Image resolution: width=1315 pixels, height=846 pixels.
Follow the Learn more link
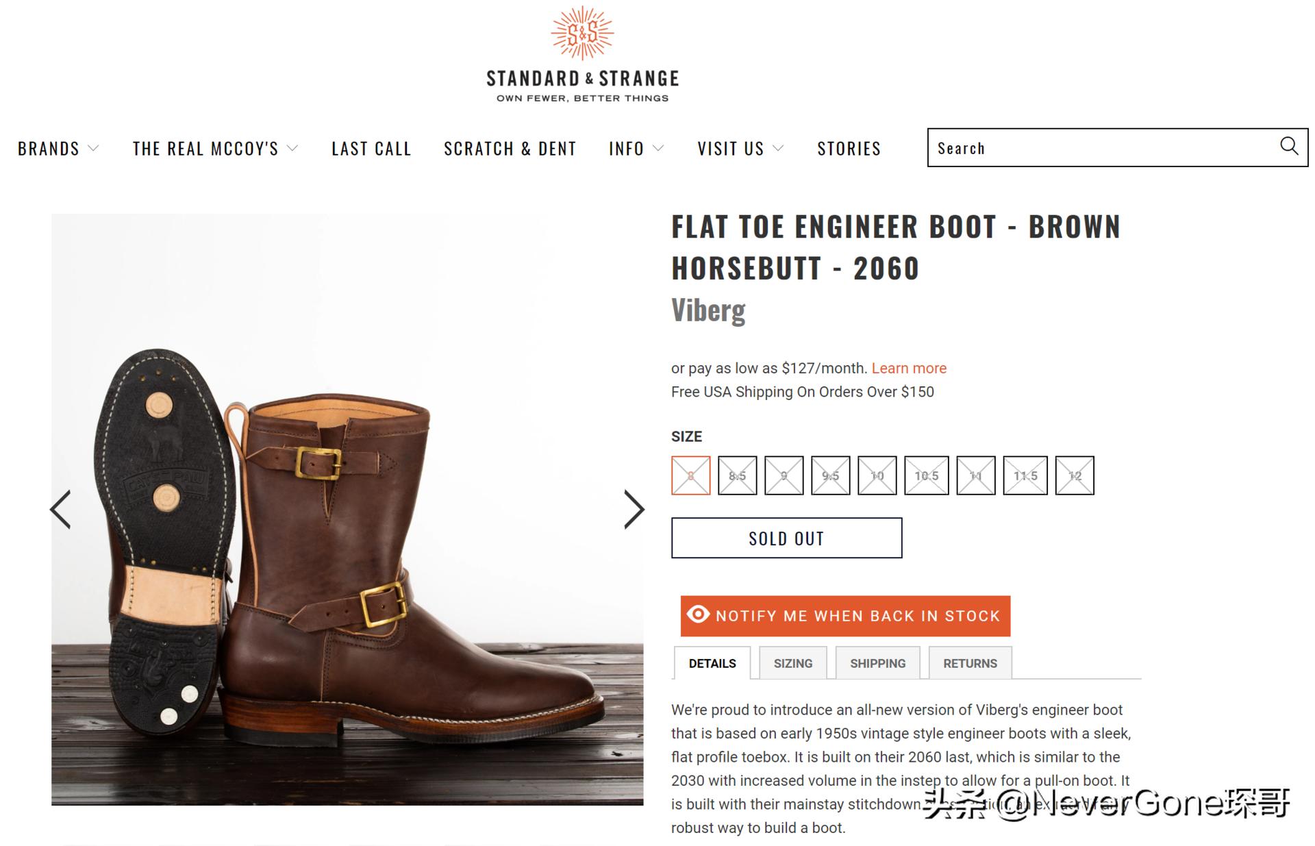[909, 368]
